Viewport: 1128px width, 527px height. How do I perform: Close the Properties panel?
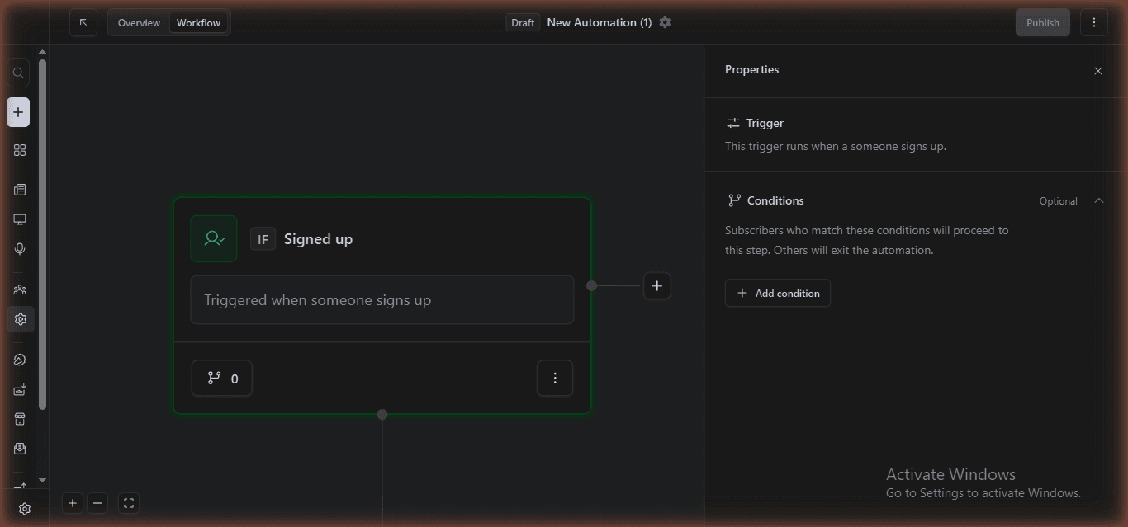point(1098,71)
